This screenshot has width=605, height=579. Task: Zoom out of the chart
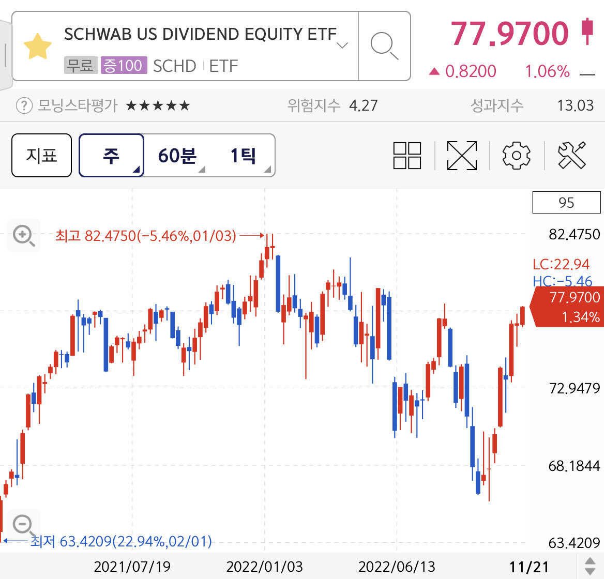coord(23,524)
